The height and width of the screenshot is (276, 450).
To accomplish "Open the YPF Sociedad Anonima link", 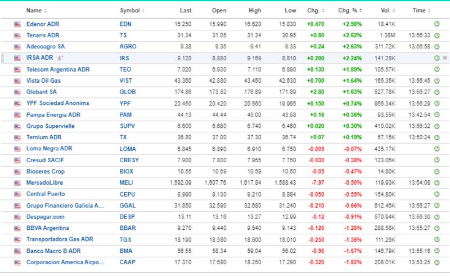I will click(x=57, y=103).
